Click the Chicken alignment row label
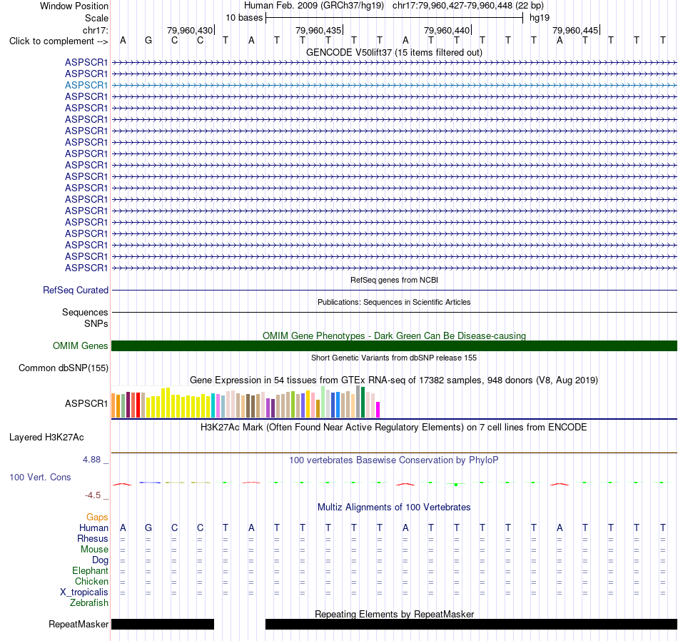Viewport: 678px width, 641px height. 91,581
